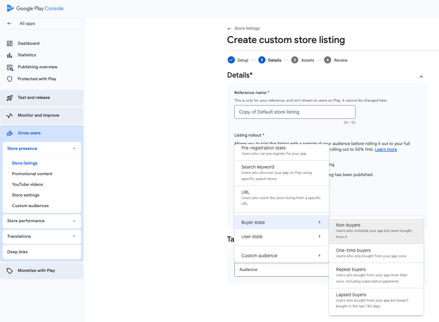
Task: Click the Setup step label
Action: (243, 60)
